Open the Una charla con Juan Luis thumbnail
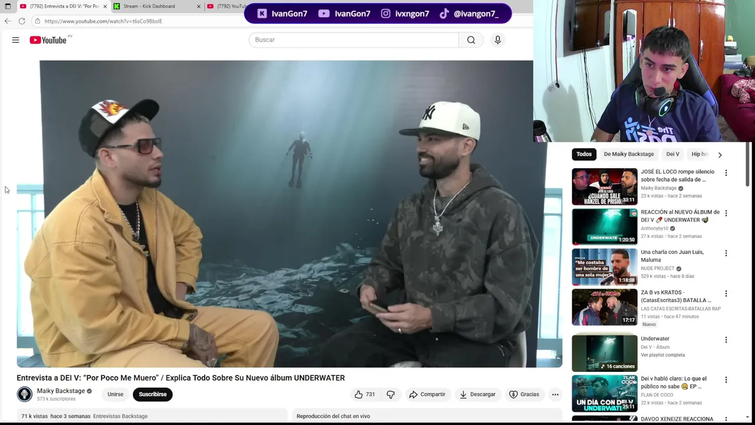 coord(605,267)
